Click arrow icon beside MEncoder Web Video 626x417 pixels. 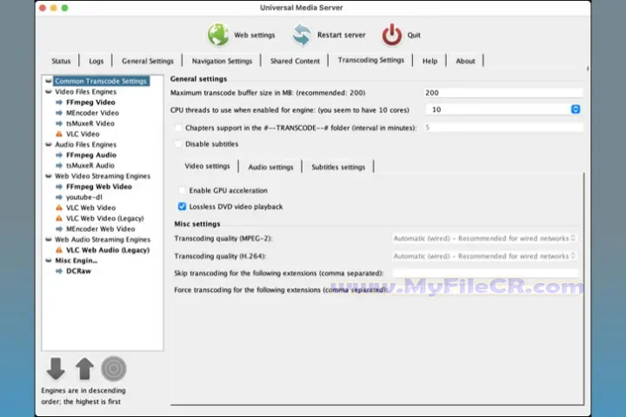(59, 229)
